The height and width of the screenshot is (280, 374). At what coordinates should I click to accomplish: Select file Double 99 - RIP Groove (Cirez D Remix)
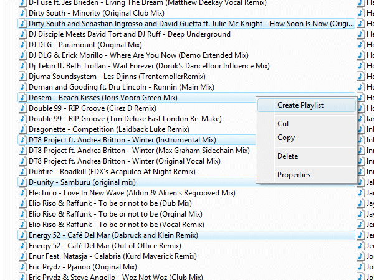[x=92, y=108]
